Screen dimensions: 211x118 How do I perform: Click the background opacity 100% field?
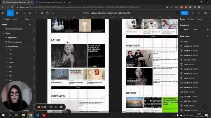(196, 29)
